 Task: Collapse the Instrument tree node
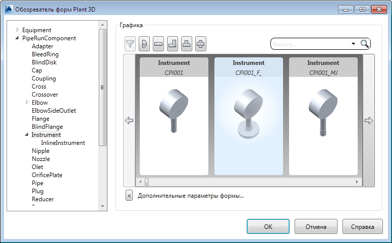[27, 135]
